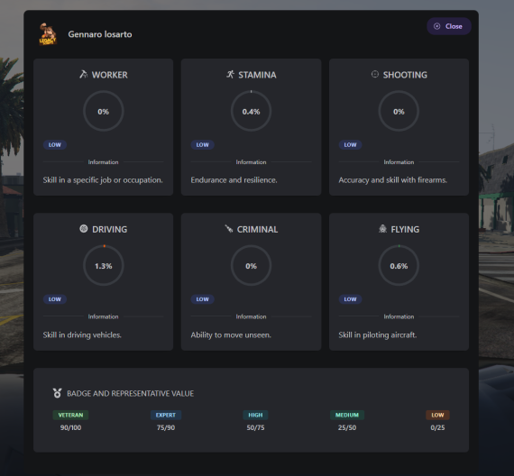
Task: Click the orange LOW badge in legend
Action: coord(437,415)
